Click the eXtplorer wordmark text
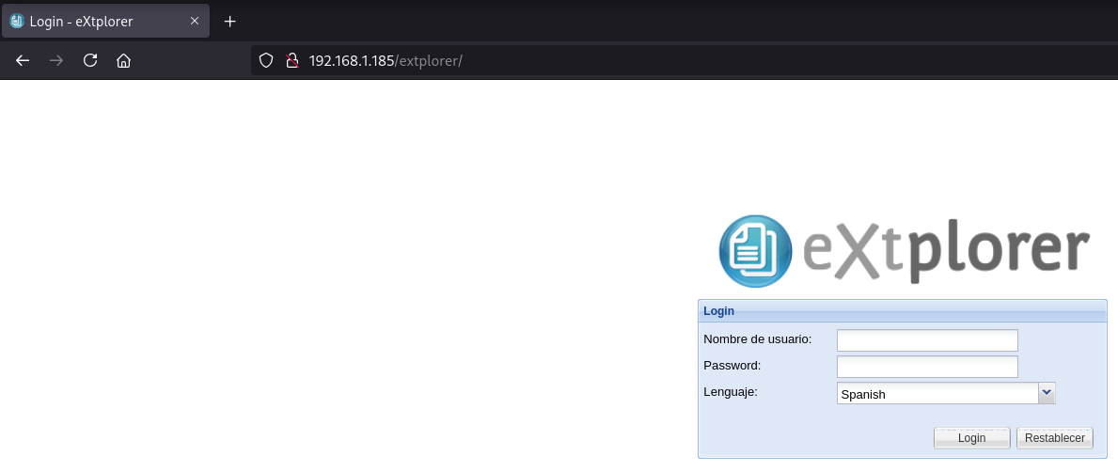The image size is (1118, 472). click(945, 251)
